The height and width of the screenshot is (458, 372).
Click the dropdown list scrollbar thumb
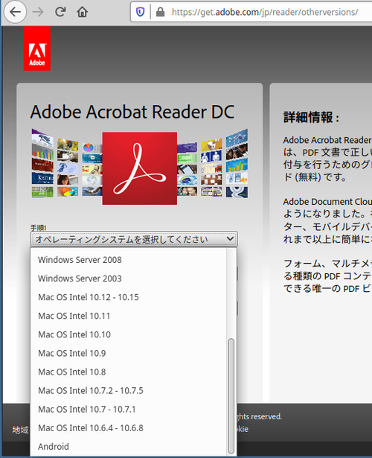point(231,395)
